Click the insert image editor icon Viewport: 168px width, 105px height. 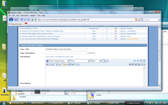70,64
